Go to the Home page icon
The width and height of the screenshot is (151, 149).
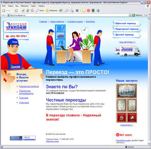coord(32,11)
